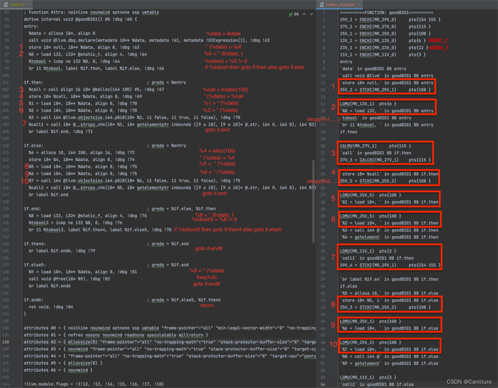Click the 'if.else5:' block label
498x388 pixels.
click(35, 265)
